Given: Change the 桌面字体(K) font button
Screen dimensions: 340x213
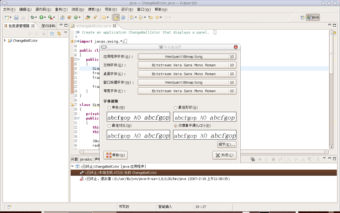Looking at the screenshot, I should (x=187, y=74).
